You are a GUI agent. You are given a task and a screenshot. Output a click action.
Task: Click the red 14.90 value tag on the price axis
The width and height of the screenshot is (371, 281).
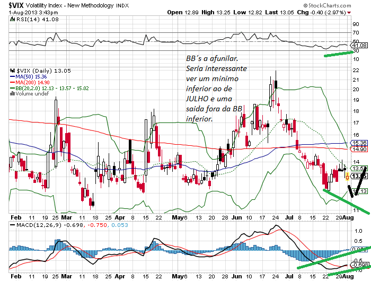(359, 149)
